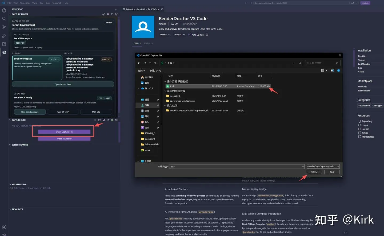Collapse the '这个月的早些时候' file group
The image size is (384, 236).
pos(165,81)
